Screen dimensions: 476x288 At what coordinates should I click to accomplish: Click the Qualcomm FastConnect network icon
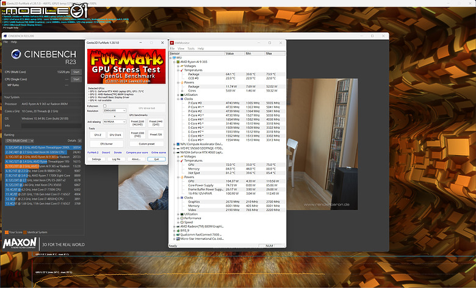[x=178, y=234]
